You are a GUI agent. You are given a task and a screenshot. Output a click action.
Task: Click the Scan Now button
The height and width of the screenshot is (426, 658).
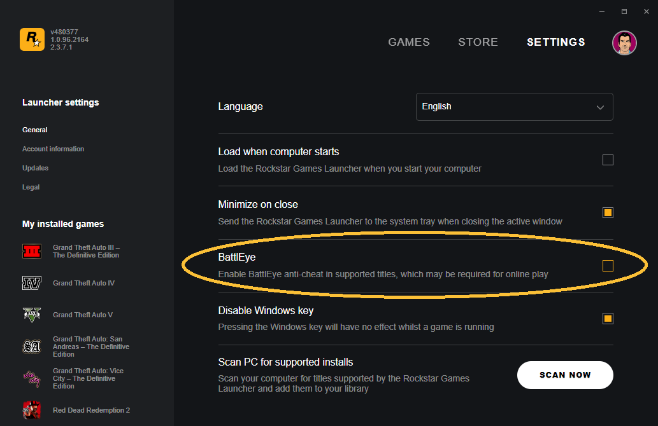point(565,375)
